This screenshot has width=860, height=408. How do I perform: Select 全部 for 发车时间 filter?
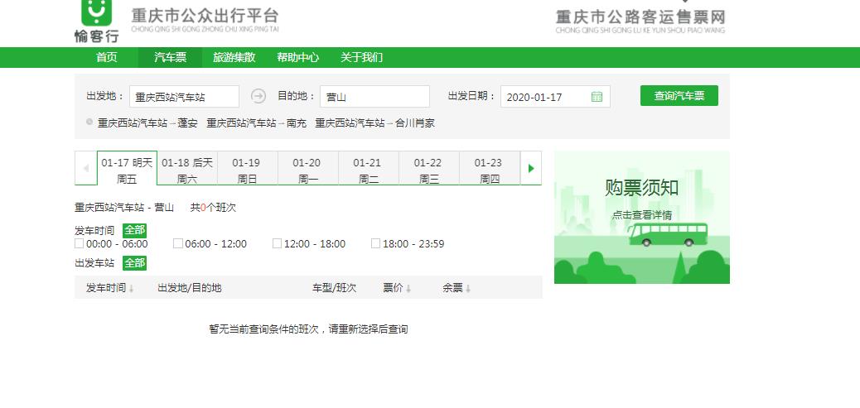[134, 230]
